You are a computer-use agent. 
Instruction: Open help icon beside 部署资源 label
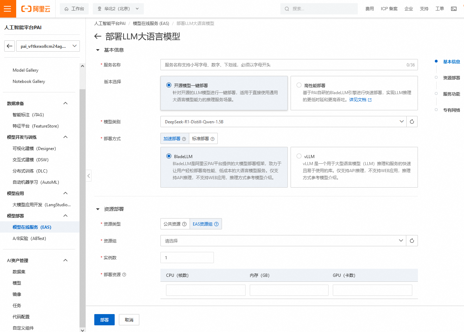coord(124,275)
